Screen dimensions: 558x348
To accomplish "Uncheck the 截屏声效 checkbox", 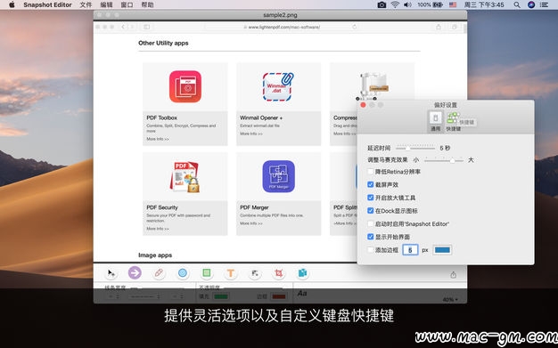I will [x=371, y=184].
